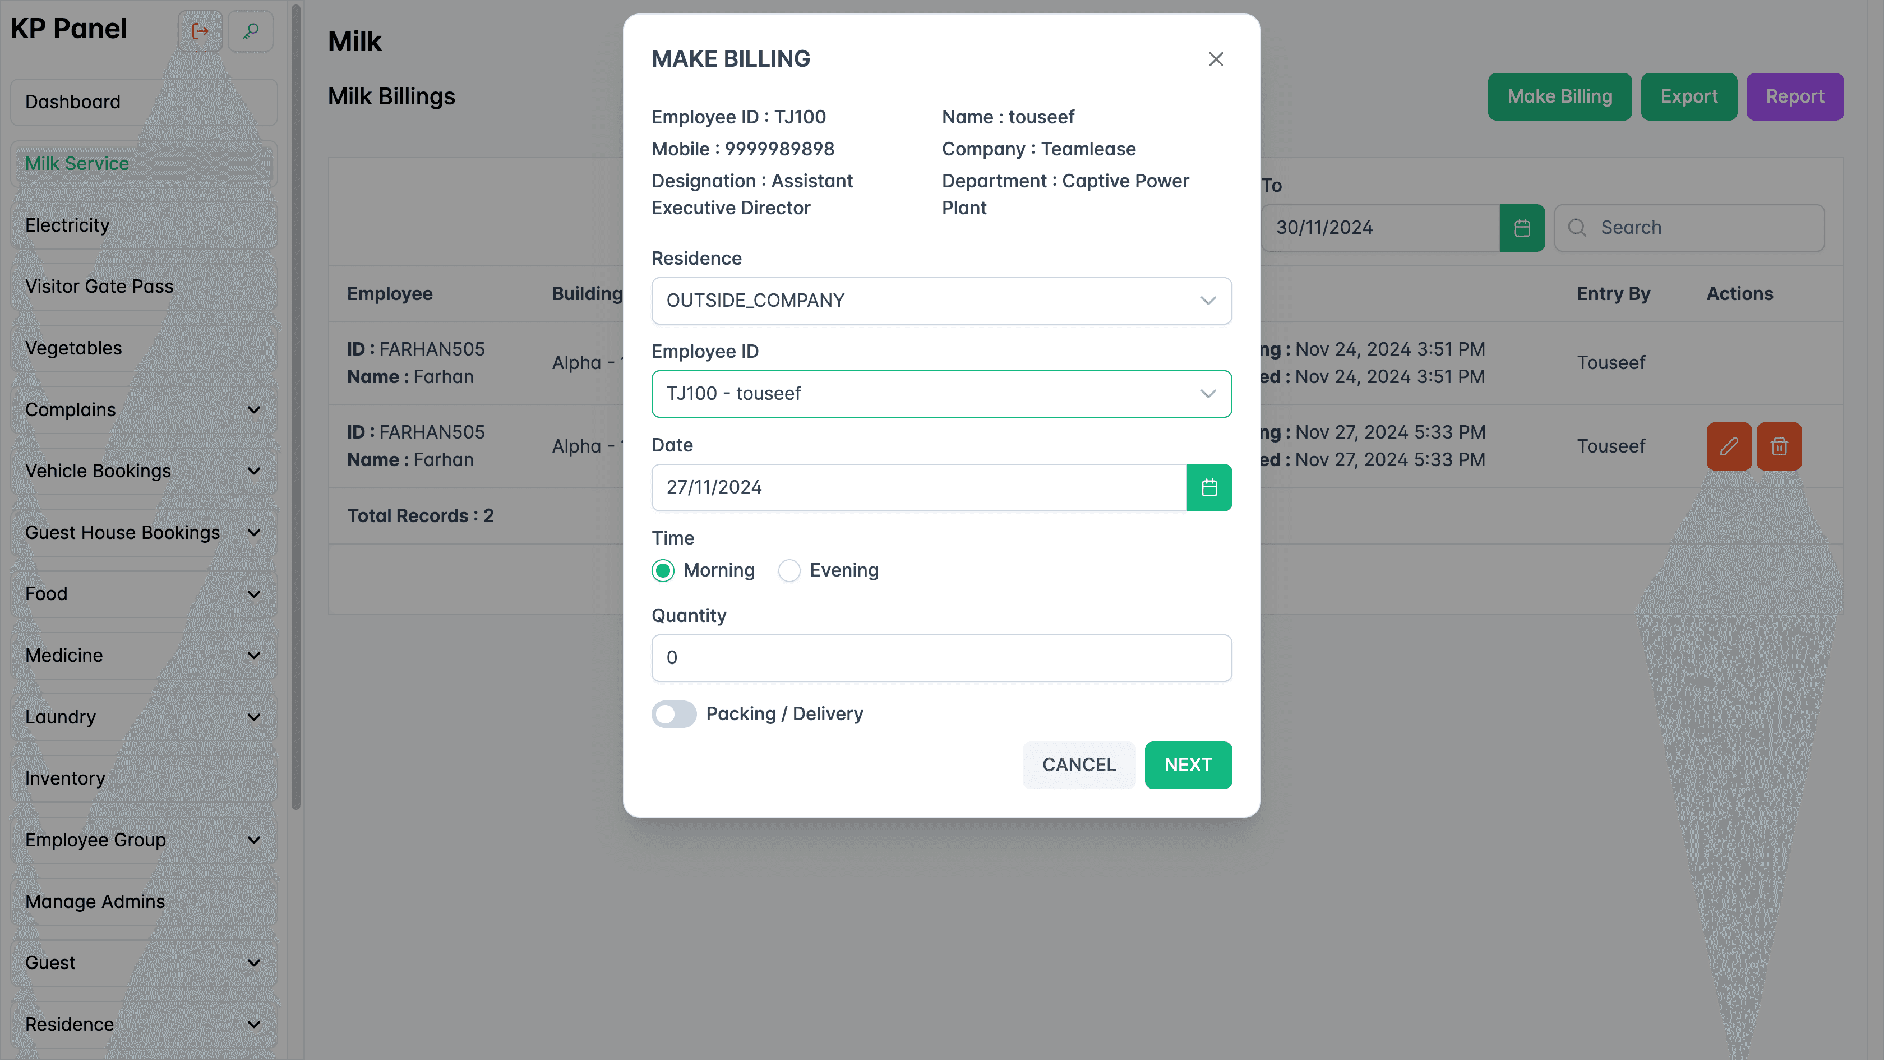Viewport: 1884px width, 1060px height.
Task: Open the calendar picker for To date
Action: pyautogui.click(x=1522, y=228)
